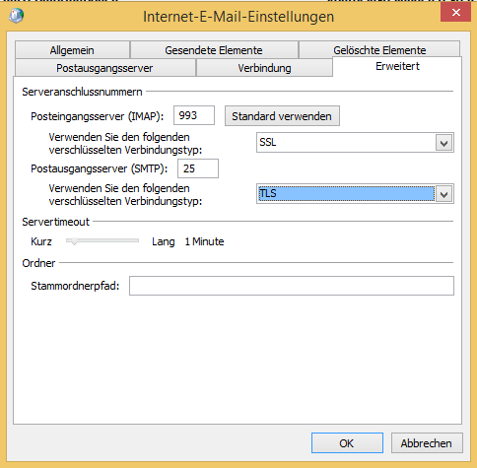
Task: Click into the Stammordnerpfad text field
Action: [292, 286]
